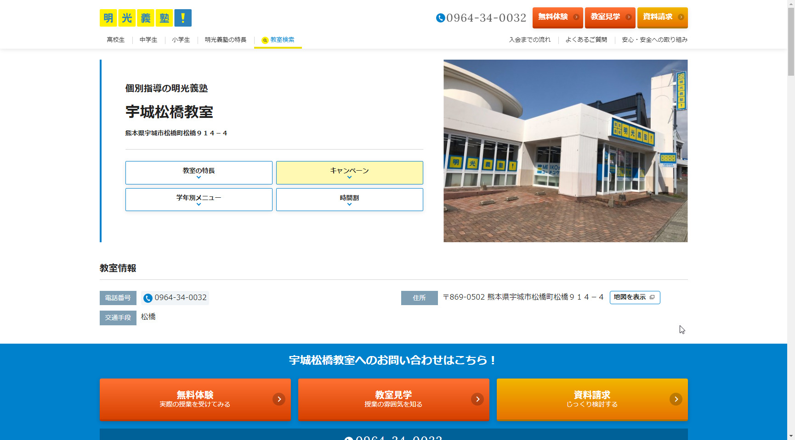Click the 宇城松橋教室へのお問い合わせはこちら！ heading
Viewport: 795px width, 440px height.
pos(393,360)
